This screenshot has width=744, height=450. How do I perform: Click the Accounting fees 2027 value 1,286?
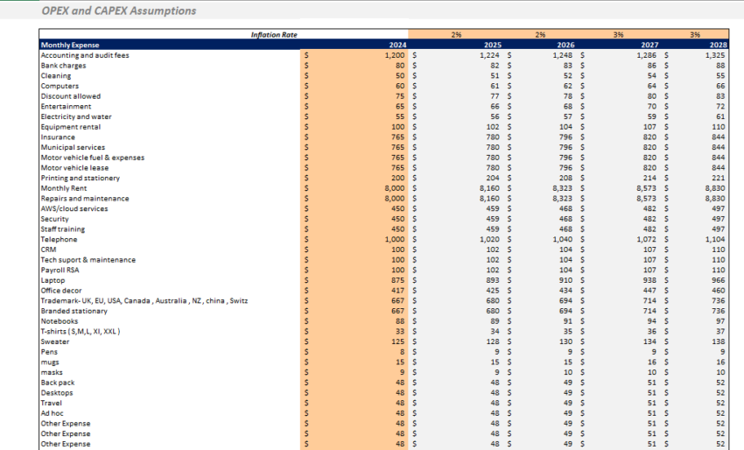(646, 55)
